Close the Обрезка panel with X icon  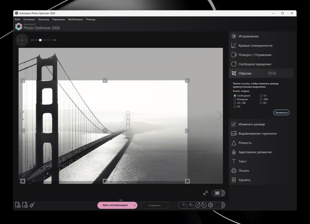[x=274, y=73]
